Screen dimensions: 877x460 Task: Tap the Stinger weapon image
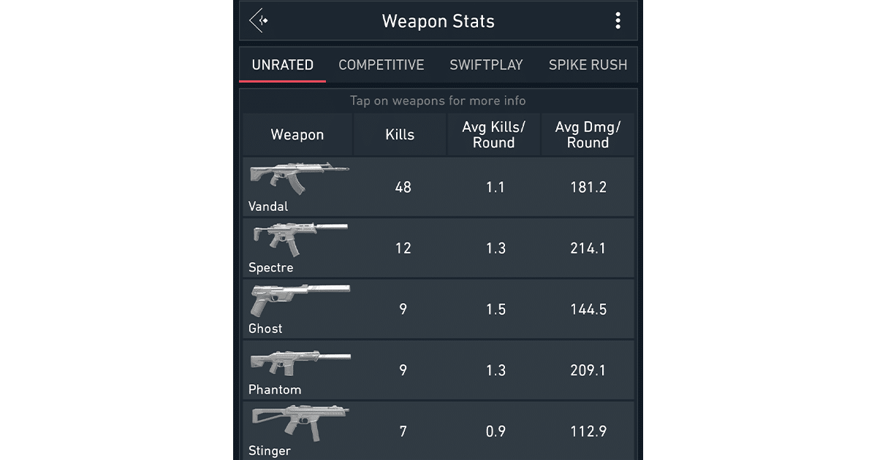click(x=300, y=423)
